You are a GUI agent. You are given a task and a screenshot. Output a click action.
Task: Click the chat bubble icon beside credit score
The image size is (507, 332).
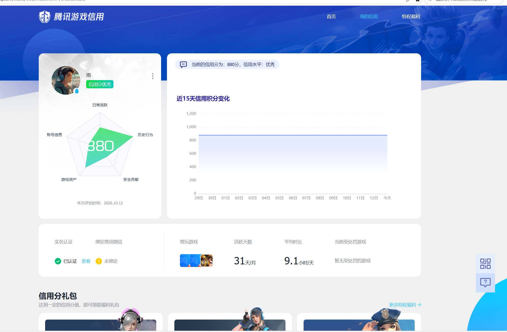[183, 64]
